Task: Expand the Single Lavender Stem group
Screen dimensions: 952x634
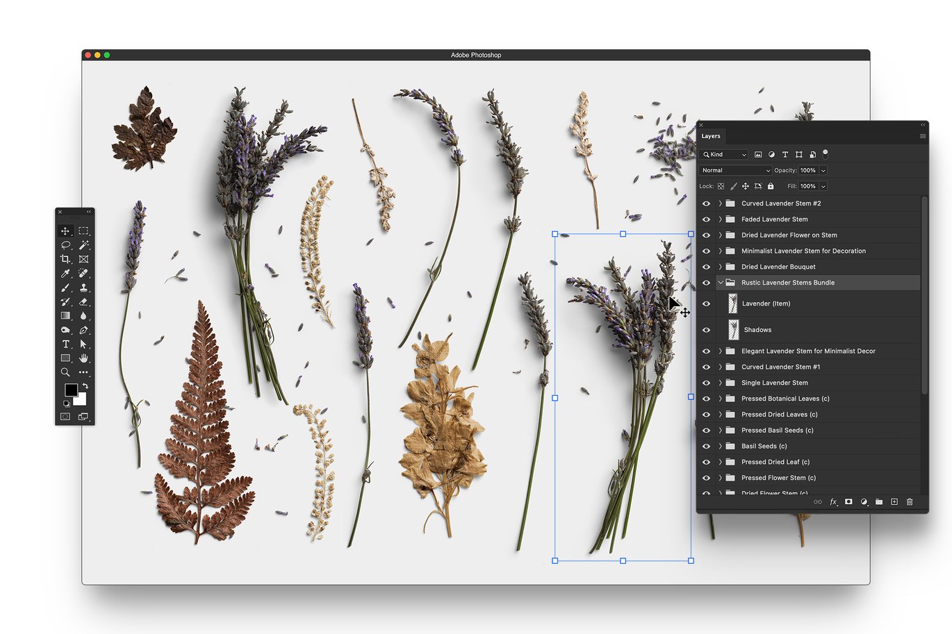Action: [721, 383]
